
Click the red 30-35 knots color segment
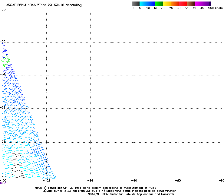(183, 4)
